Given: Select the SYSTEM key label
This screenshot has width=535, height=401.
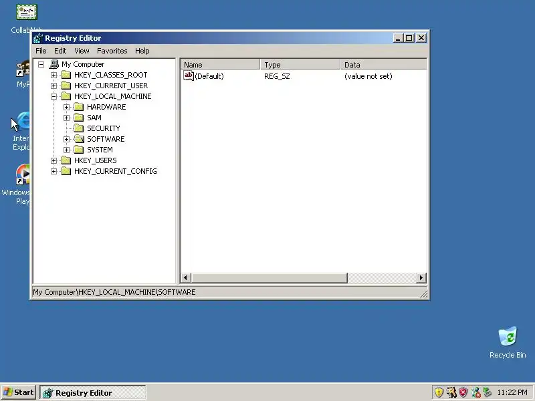Looking at the screenshot, I should 100,150.
